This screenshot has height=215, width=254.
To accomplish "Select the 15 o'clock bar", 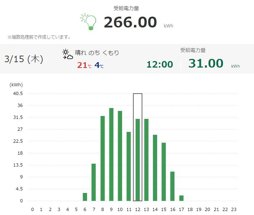I will click(x=164, y=172).
